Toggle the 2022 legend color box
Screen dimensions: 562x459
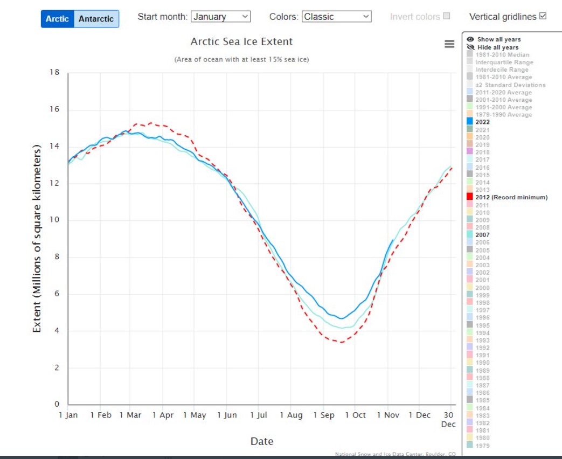(x=470, y=122)
